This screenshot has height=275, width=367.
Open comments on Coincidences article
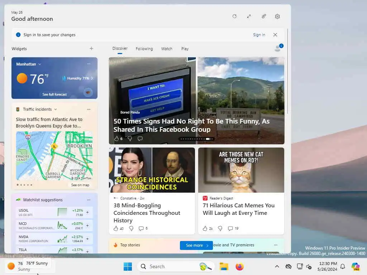141,228
